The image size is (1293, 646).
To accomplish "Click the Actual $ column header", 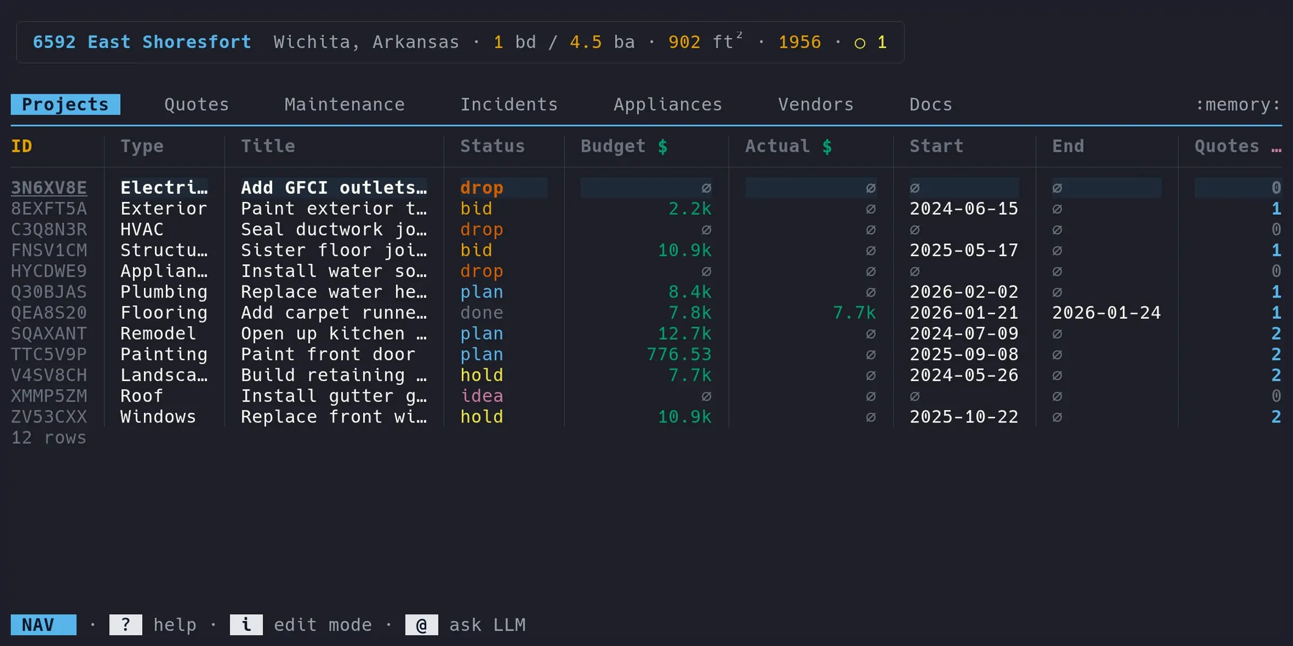I will pyautogui.click(x=788, y=146).
